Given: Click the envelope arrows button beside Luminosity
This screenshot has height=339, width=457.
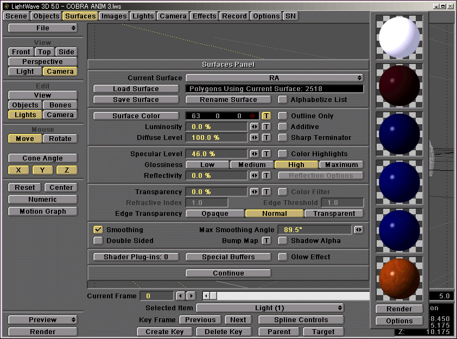Looking at the screenshot, I should click(254, 127).
